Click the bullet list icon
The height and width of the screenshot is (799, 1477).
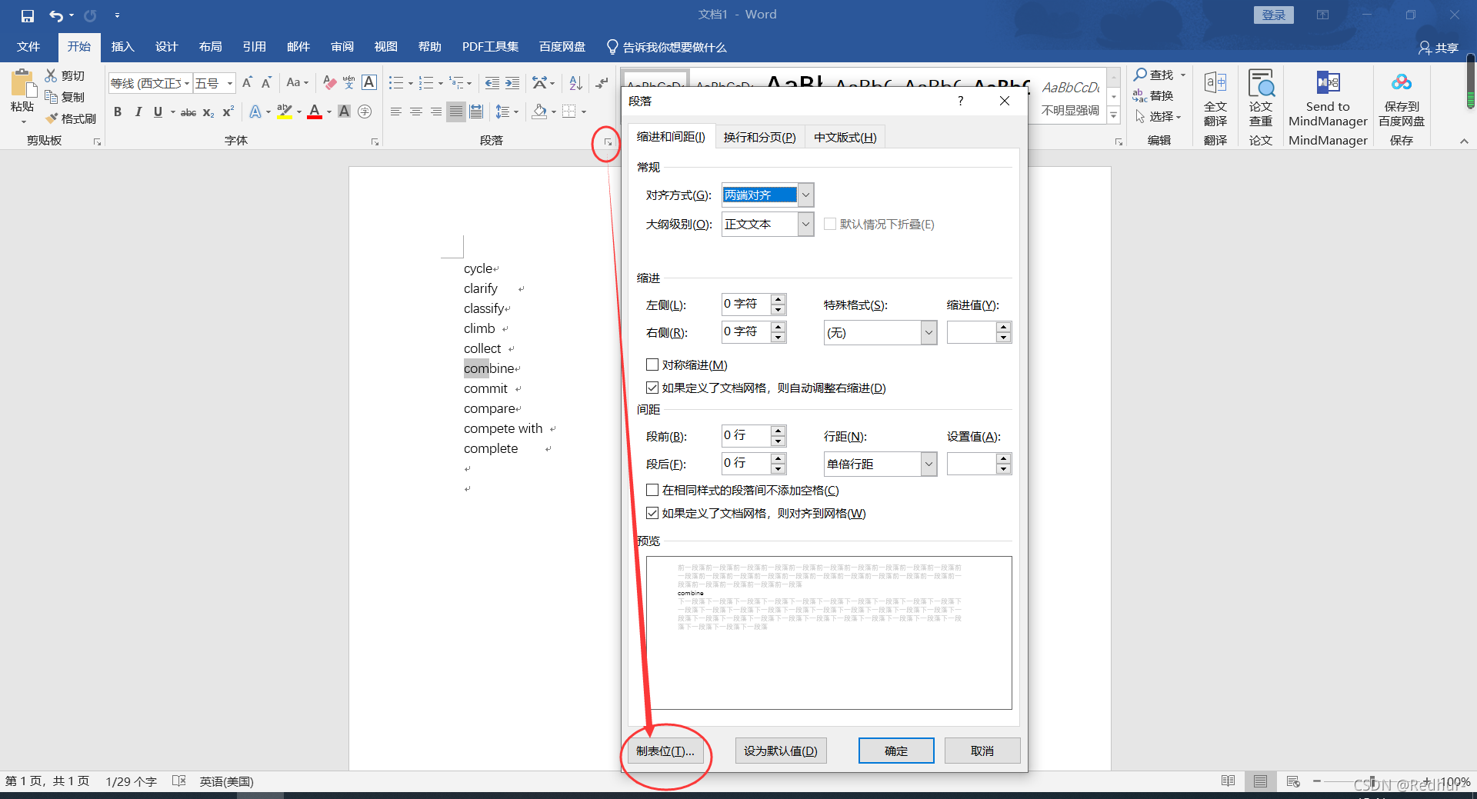click(x=395, y=82)
